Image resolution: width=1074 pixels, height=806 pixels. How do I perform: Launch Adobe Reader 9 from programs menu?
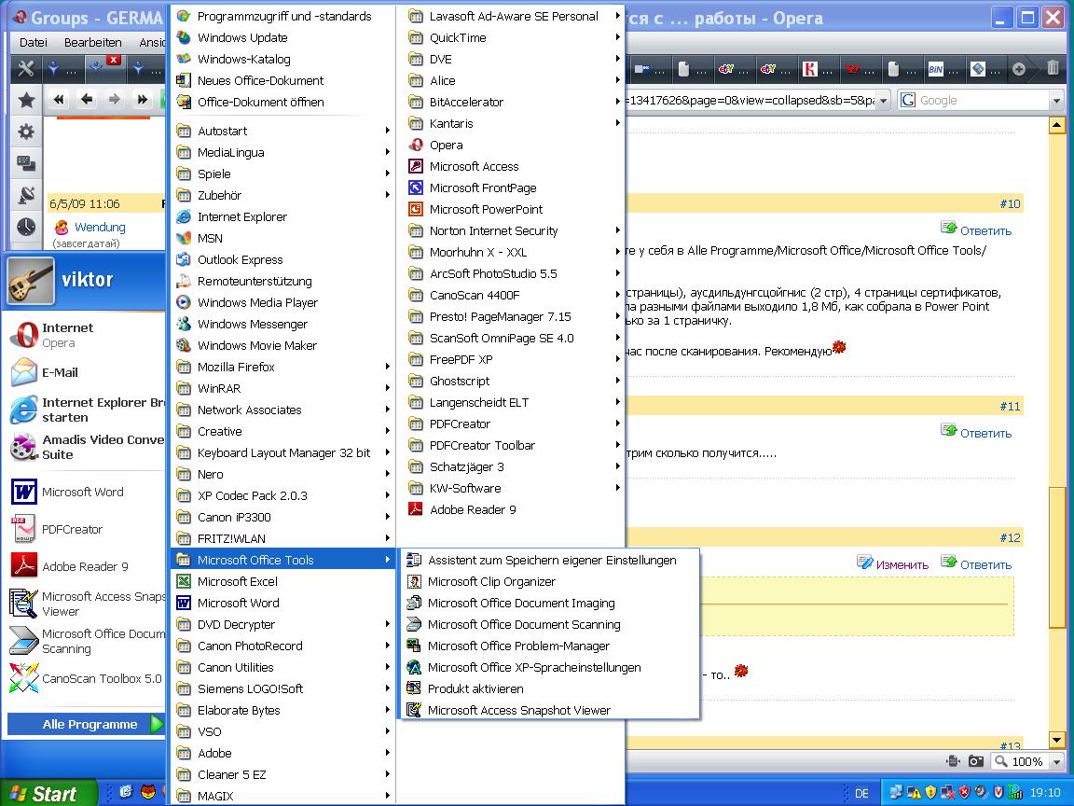pyautogui.click(x=472, y=509)
